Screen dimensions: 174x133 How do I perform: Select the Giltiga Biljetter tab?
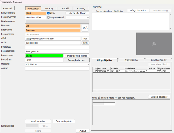[x=105, y=60]
